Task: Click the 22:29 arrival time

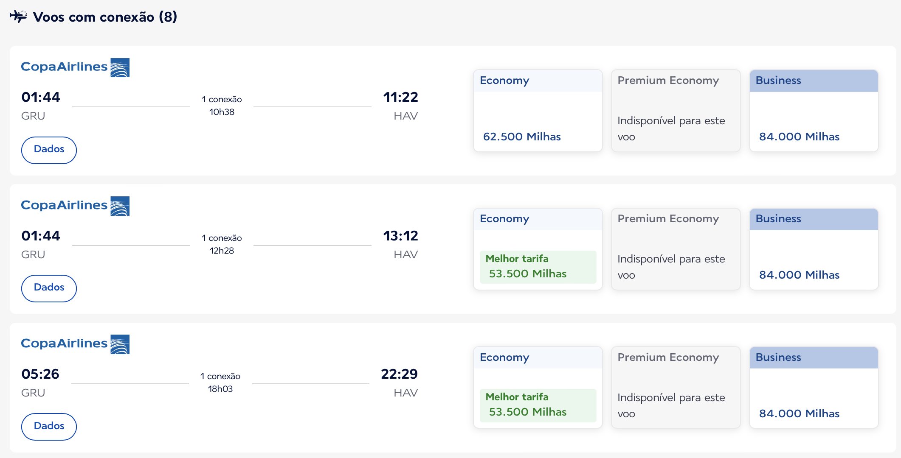Action: [399, 374]
